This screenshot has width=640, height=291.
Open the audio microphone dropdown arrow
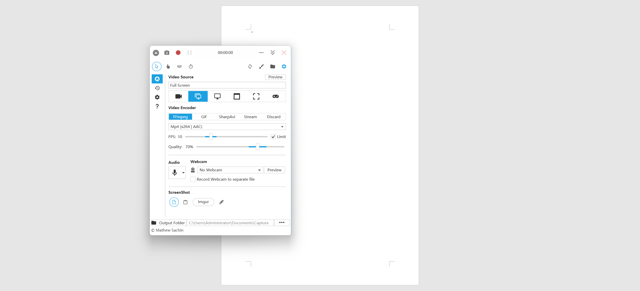[183, 173]
